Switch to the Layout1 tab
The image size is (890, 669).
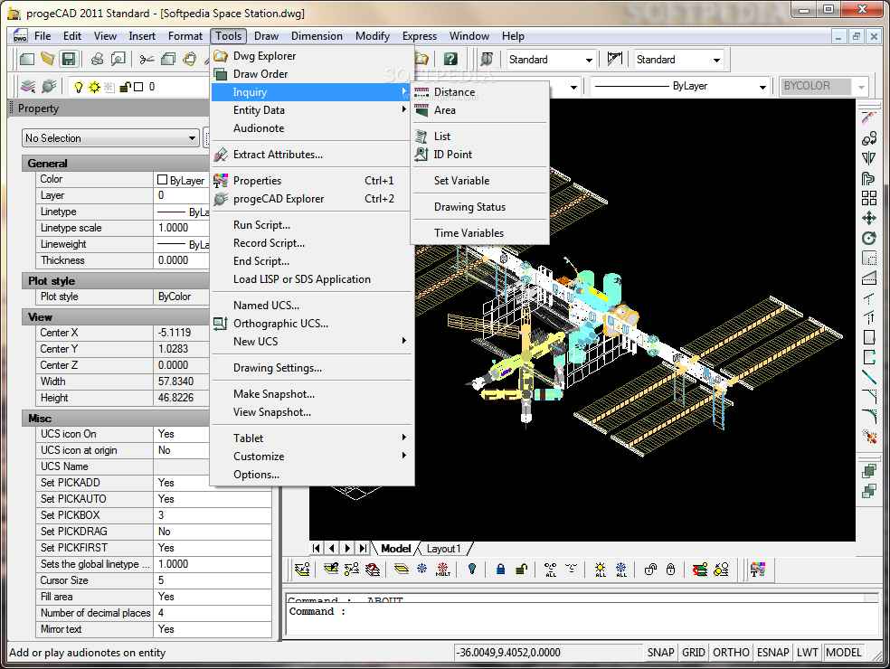click(443, 549)
